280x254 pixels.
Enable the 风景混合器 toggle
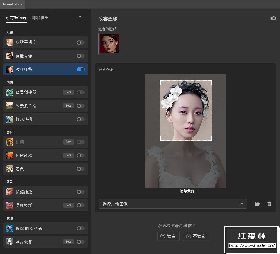[x=81, y=106]
